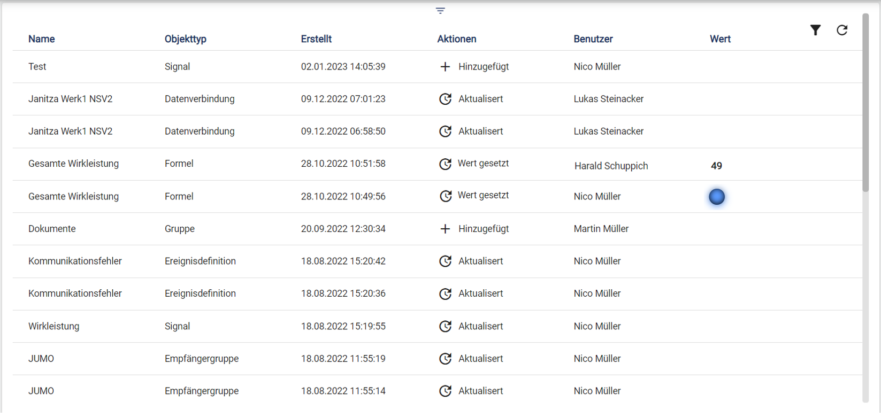Sort by the Erstellt column header
881x417 pixels.
click(316, 39)
